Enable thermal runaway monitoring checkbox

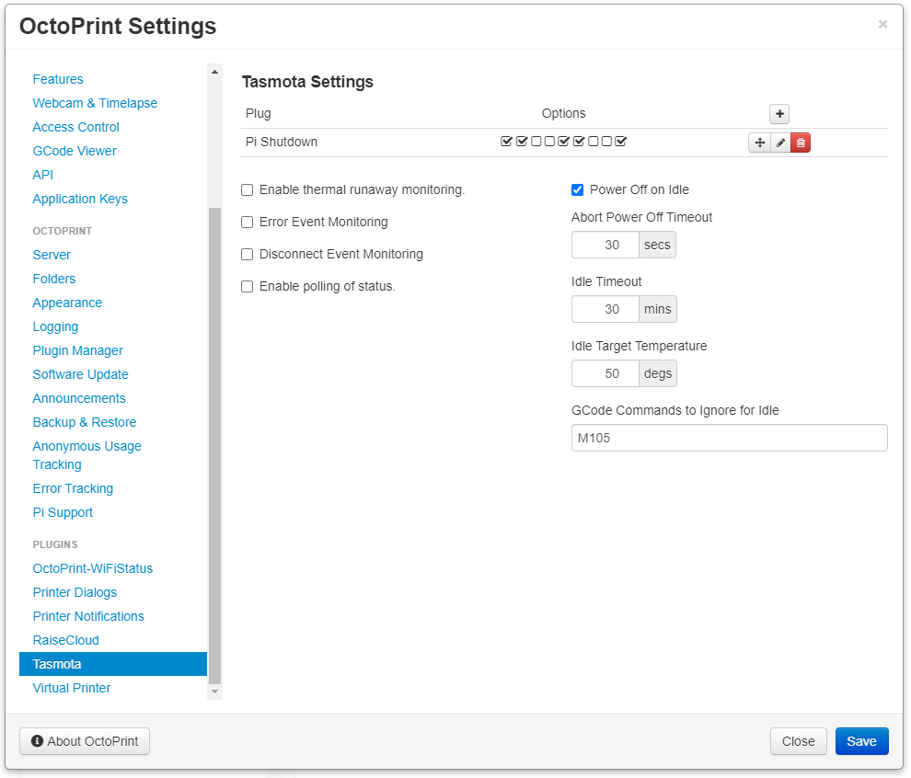[x=247, y=189]
